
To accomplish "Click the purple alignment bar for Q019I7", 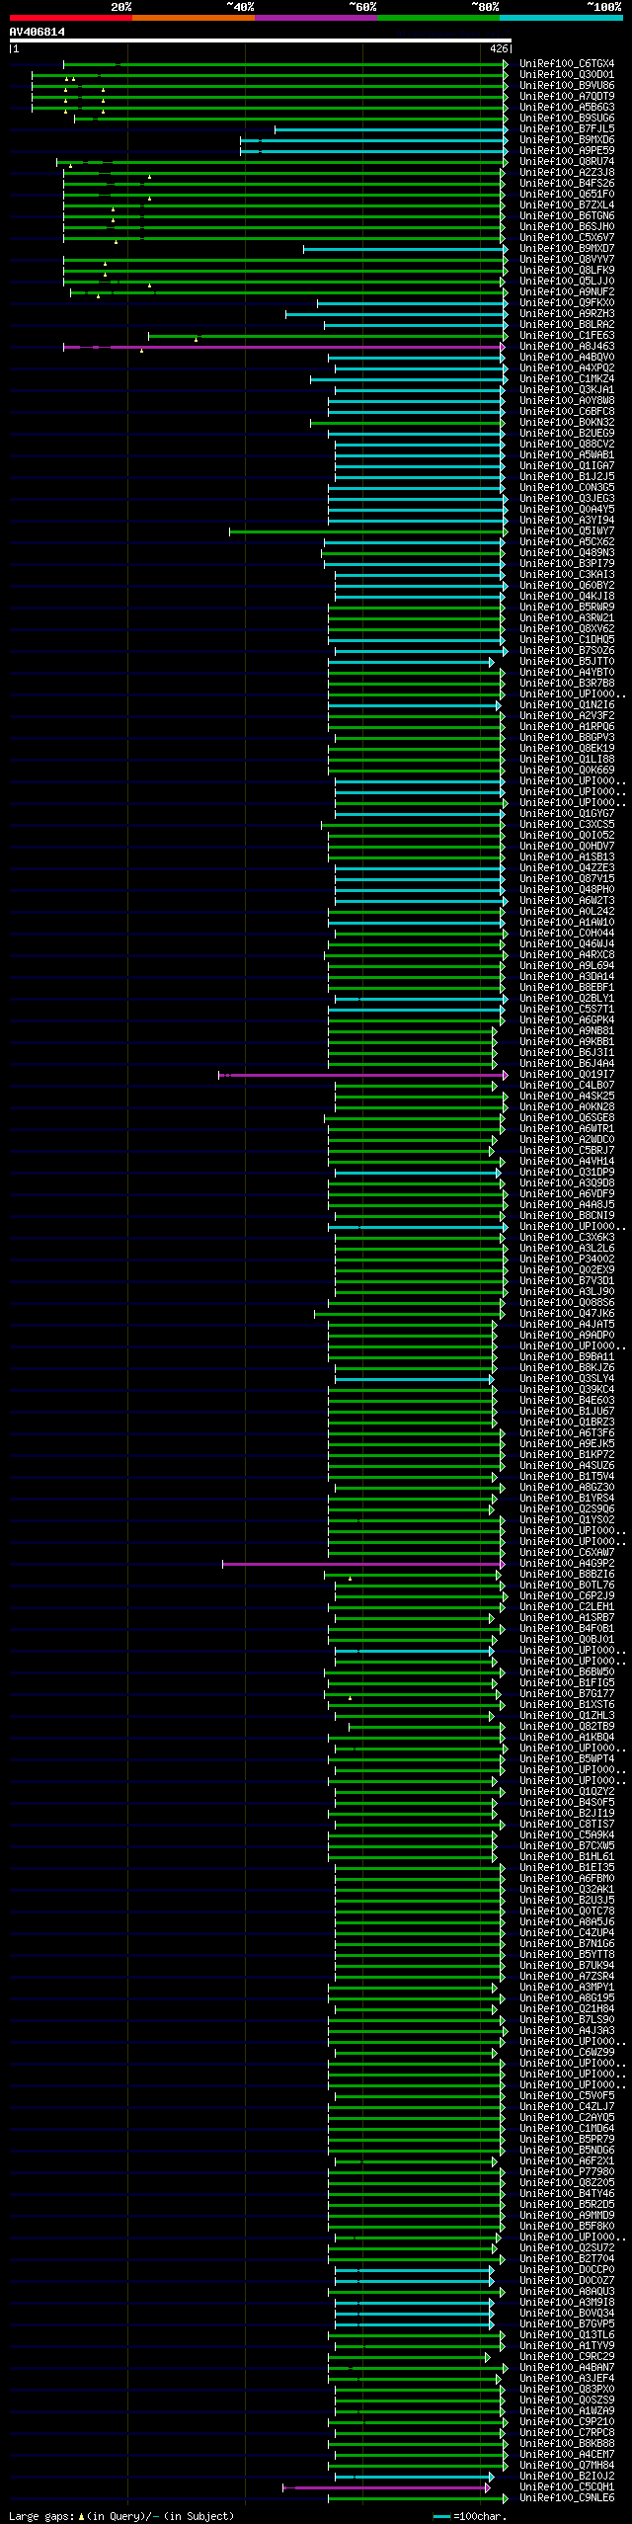I will (363, 1075).
